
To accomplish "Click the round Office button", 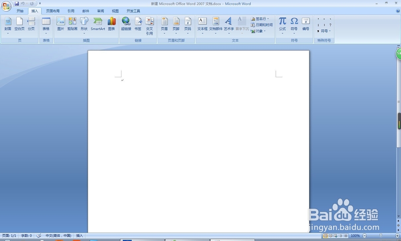I will pyautogui.click(x=6, y=6).
